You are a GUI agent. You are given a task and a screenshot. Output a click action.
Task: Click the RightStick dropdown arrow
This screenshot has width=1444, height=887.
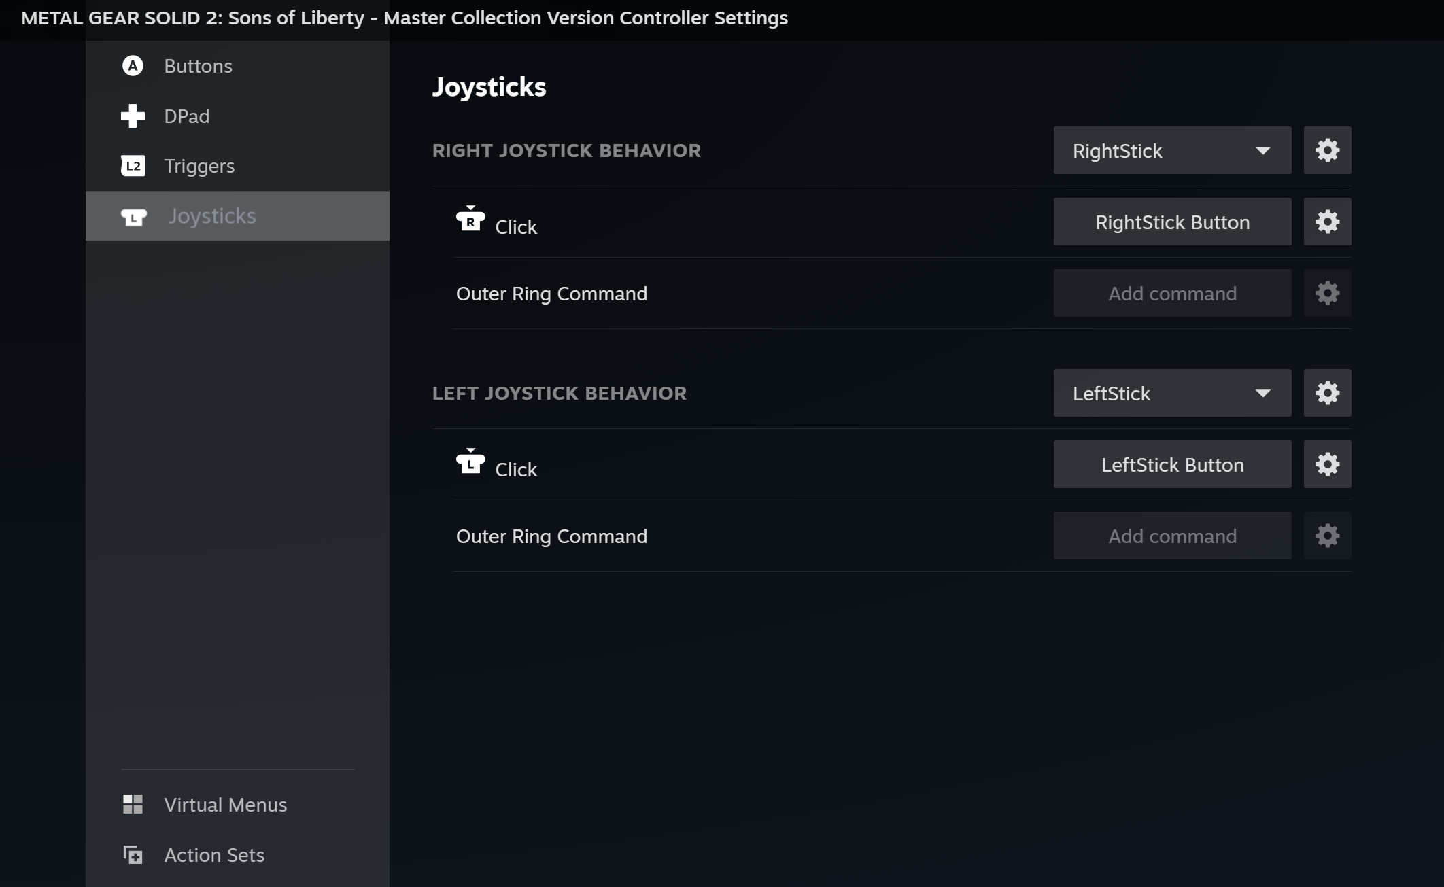(x=1262, y=150)
